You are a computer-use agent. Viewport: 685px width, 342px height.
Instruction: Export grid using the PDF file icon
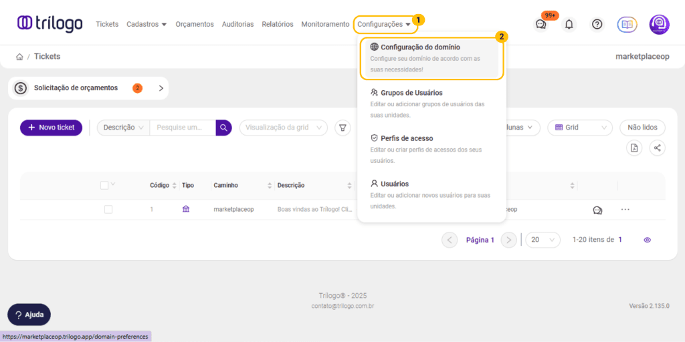pyautogui.click(x=633, y=148)
